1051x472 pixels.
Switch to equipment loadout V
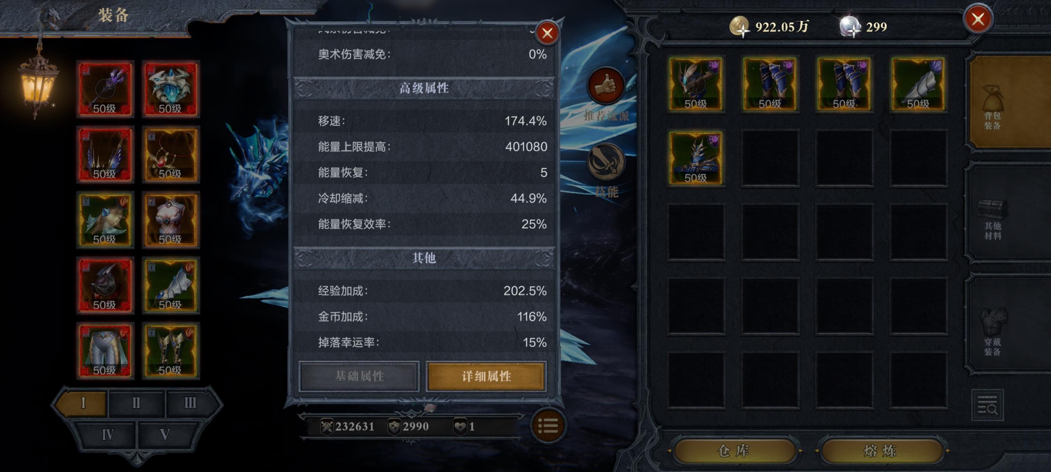tap(165, 434)
